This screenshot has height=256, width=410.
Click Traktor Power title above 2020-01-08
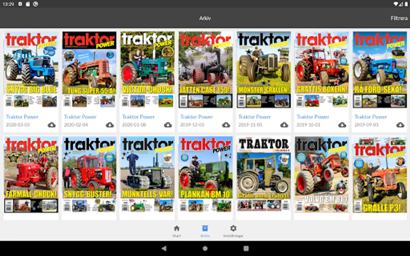(138, 117)
